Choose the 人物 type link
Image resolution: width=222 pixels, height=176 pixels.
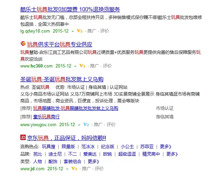[38, 161]
